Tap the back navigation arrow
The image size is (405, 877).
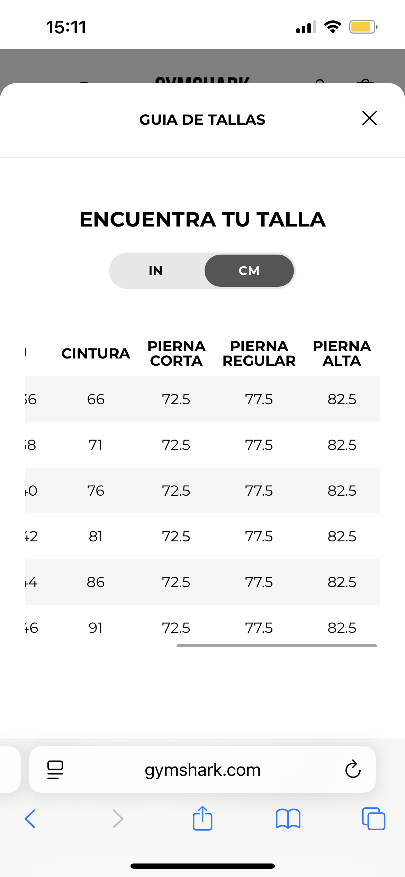point(30,819)
